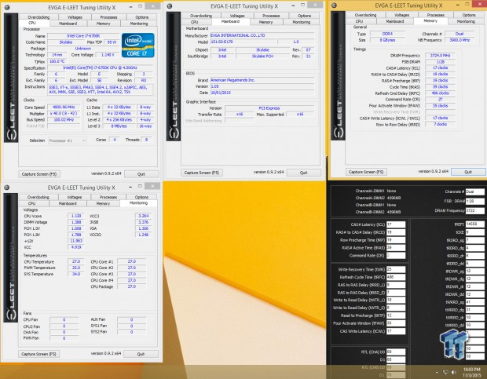Image resolution: width=487 pixels, height=379 pixels.
Task: Click the SYS Temperature value 34.0
Action: [76, 274]
